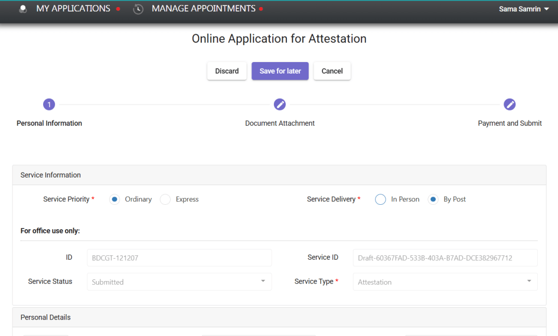
Task: Discard the attestation application
Action: 227,71
